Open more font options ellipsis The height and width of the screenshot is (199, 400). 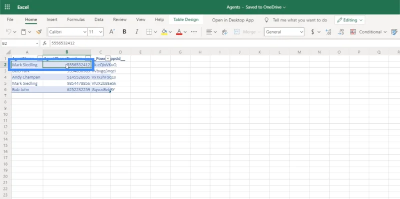[194, 32]
